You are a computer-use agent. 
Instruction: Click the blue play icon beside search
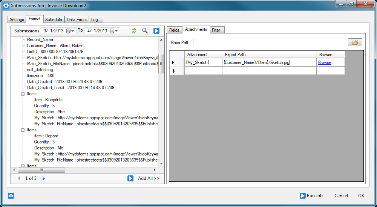click(156, 31)
